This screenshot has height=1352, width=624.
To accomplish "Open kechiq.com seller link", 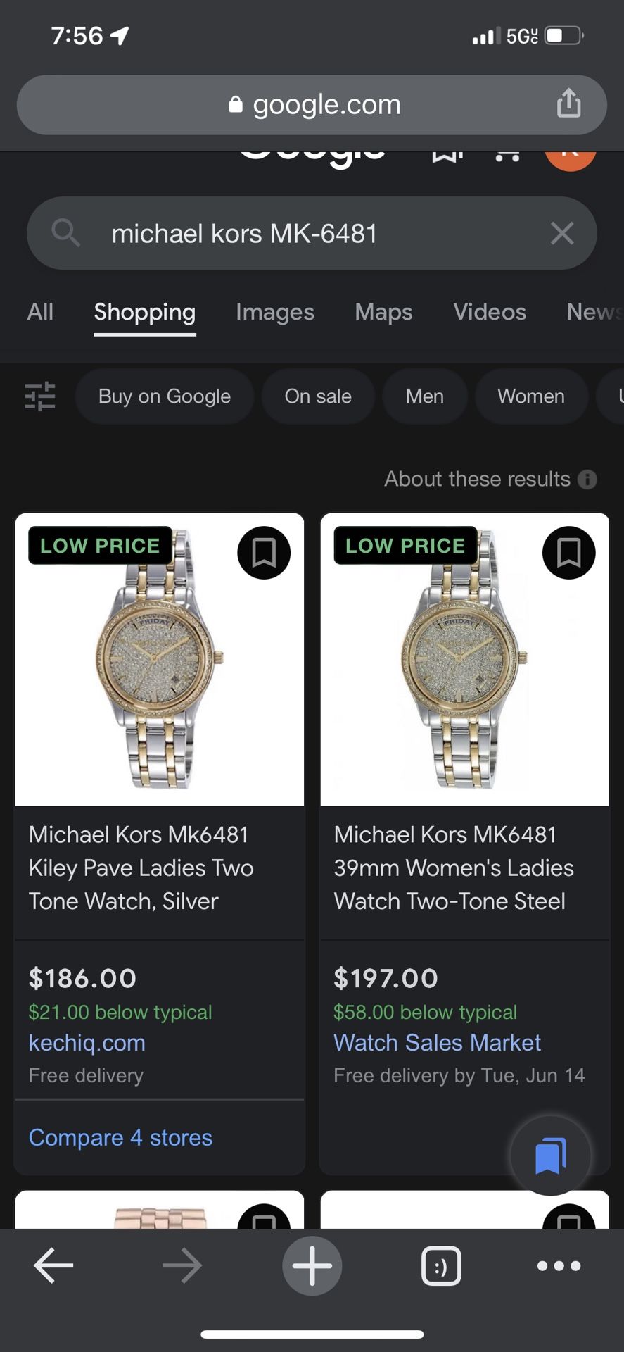I will [x=87, y=1043].
